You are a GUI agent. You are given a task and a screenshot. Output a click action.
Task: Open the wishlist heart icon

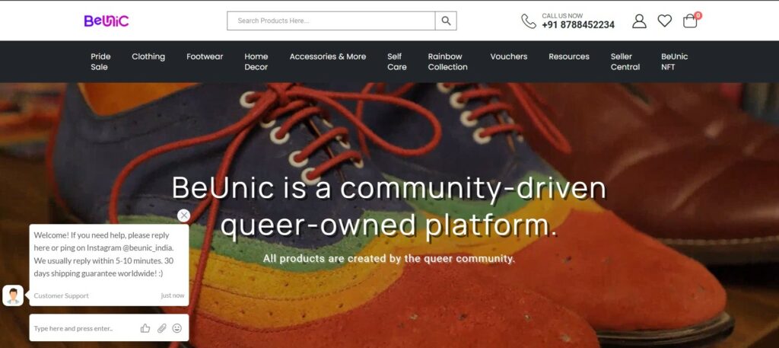664,21
